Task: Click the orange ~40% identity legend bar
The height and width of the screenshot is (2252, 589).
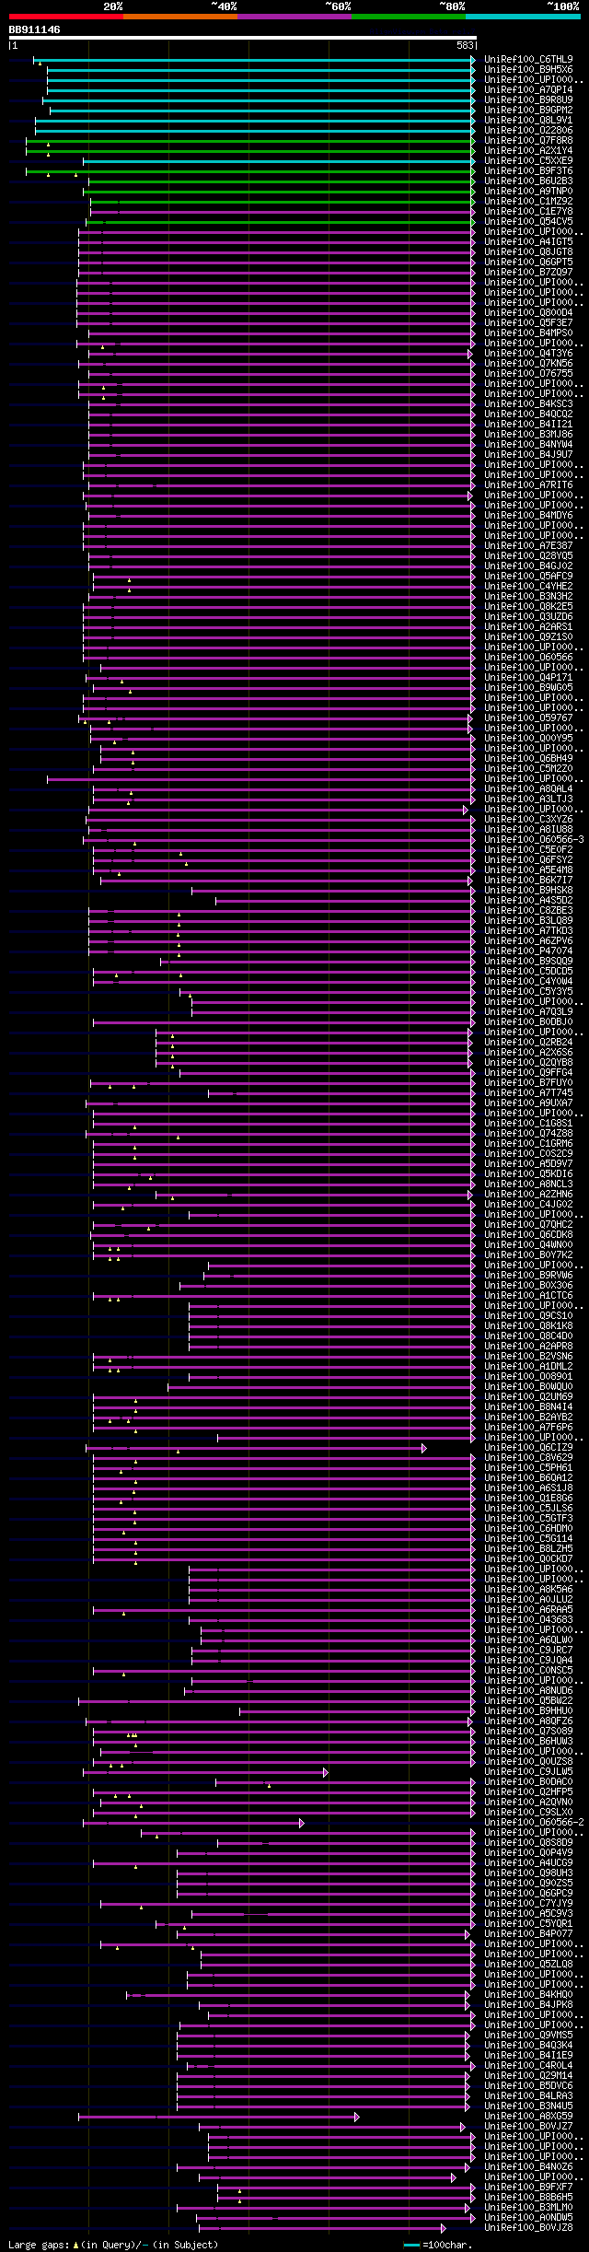Action: pyautogui.click(x=180, y=17)
